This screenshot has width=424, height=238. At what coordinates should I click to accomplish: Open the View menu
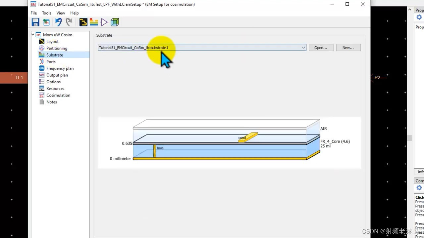point(60,13)
